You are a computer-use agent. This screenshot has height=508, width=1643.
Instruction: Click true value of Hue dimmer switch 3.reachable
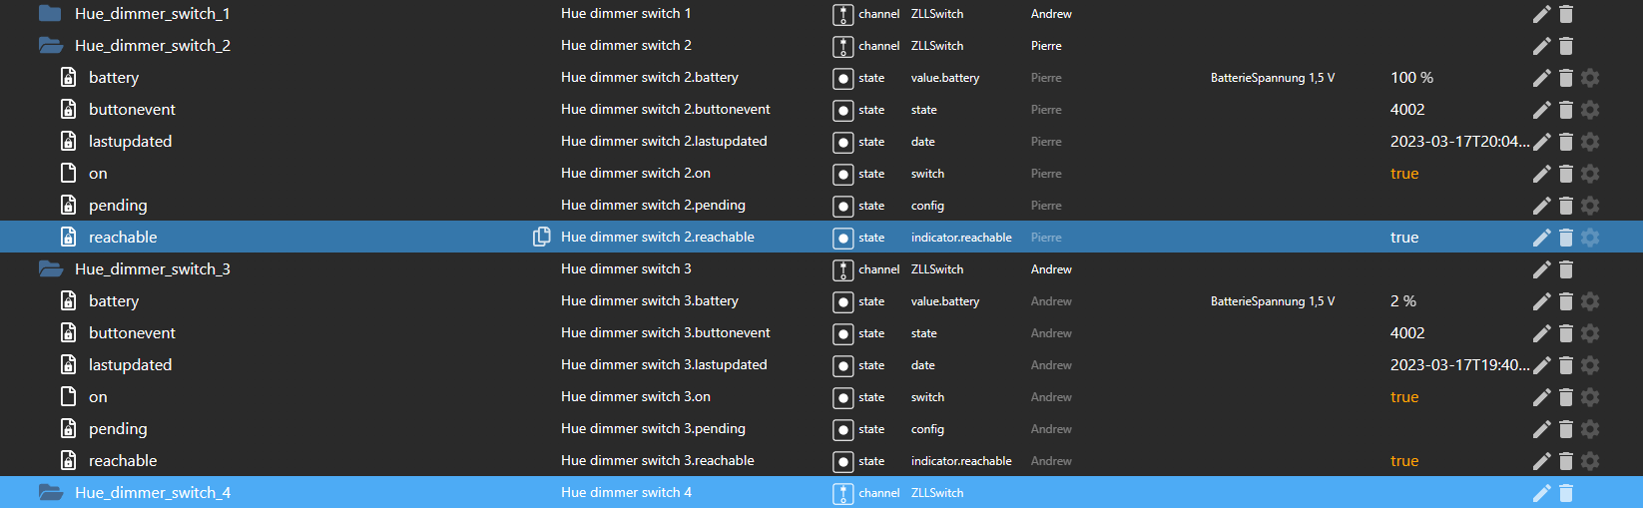1404,461
